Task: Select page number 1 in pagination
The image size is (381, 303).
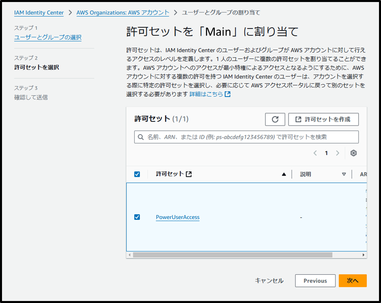Action: [x=326, y=153]
